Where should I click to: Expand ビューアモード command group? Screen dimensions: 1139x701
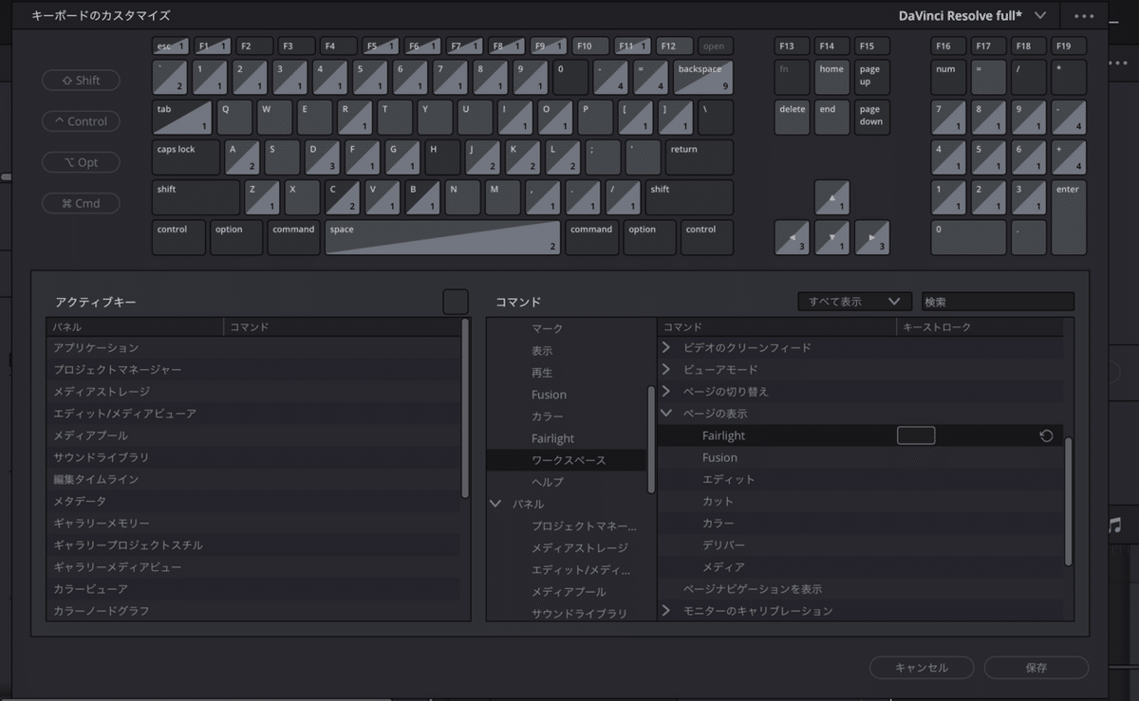666,369
